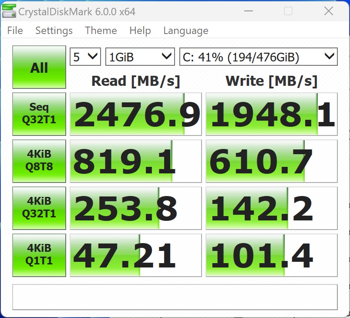Screen dimensions: 350x318
Task: Open the test size dropdown showing 1GiB
Action: (140, 57)
